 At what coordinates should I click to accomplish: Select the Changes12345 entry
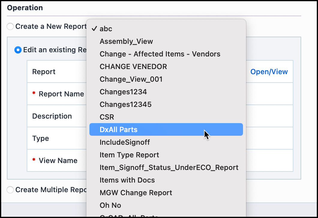click(x=126, y=104)
